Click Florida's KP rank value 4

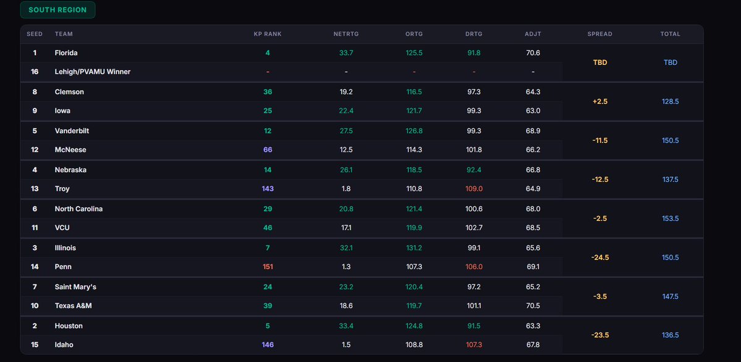point(268,53)
